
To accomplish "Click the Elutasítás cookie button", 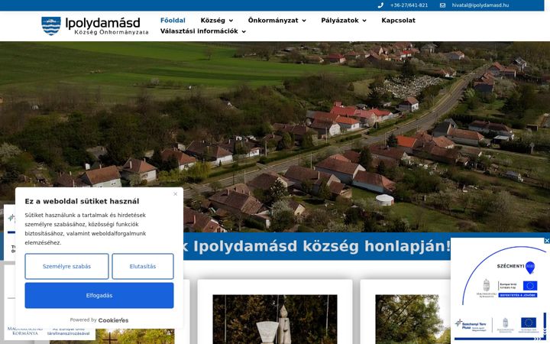I will tap(143, 267).
